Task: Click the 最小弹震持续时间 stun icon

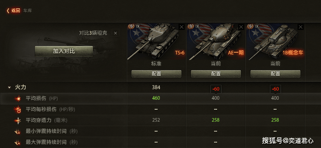Action: (17, 132)
